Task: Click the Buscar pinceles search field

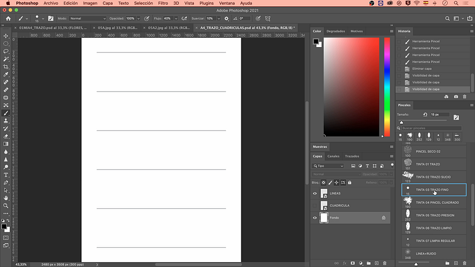Action: (x=431, y=128)
